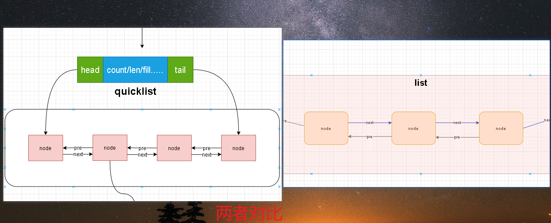Select the last orange node in list diagram
Image resolution: width=551 pixels, height=223 pixels.
[x=501, y=128]
